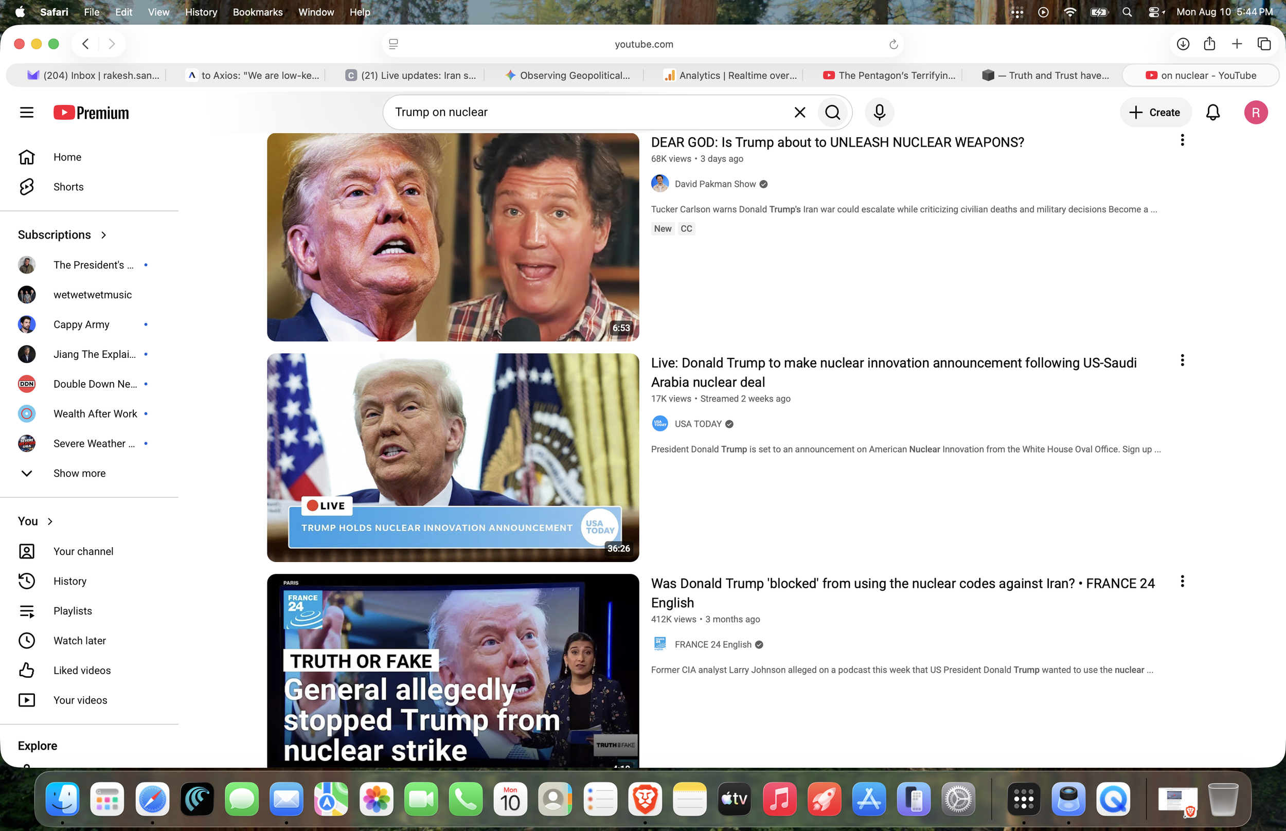Image resolution: width=1286 pixels, height=831 pixels.
Task: Clear the search query with X
Action: tap(800, 112)
